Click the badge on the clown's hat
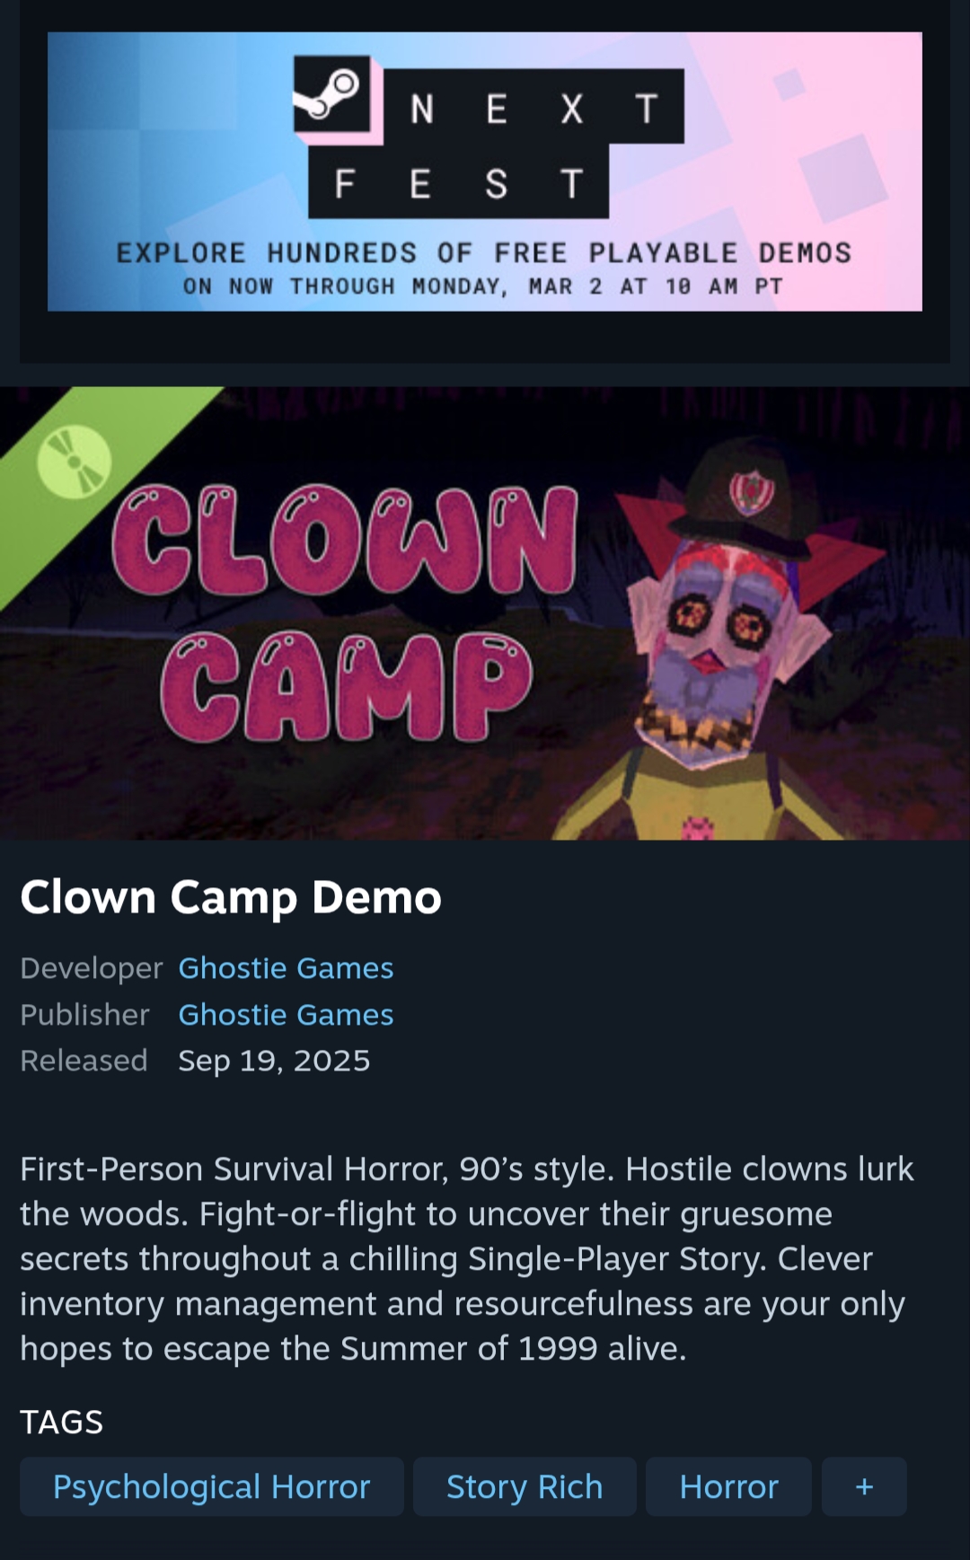 [752, 492]
